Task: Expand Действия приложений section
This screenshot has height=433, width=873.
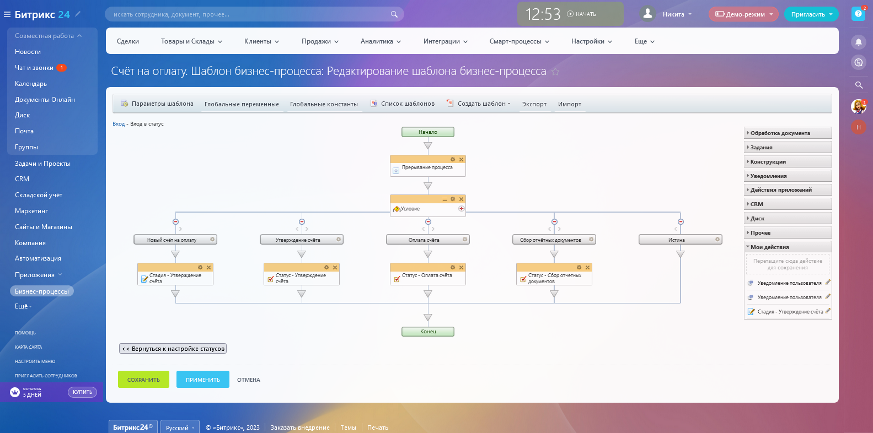Action: [788, 190]
